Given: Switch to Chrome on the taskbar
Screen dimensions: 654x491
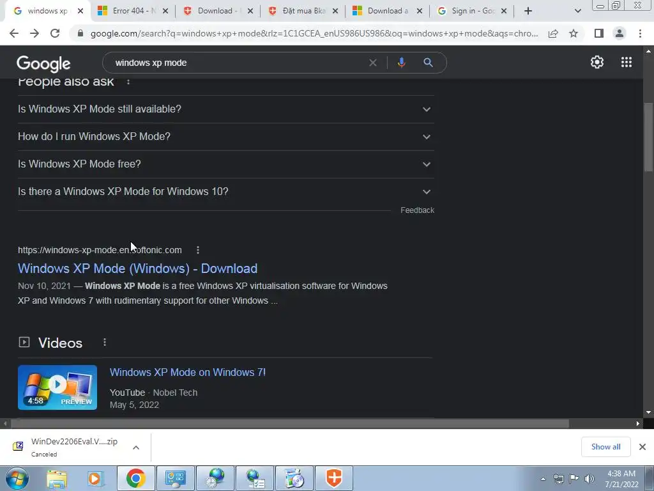Looking at the screenshot, I should 135,478.
